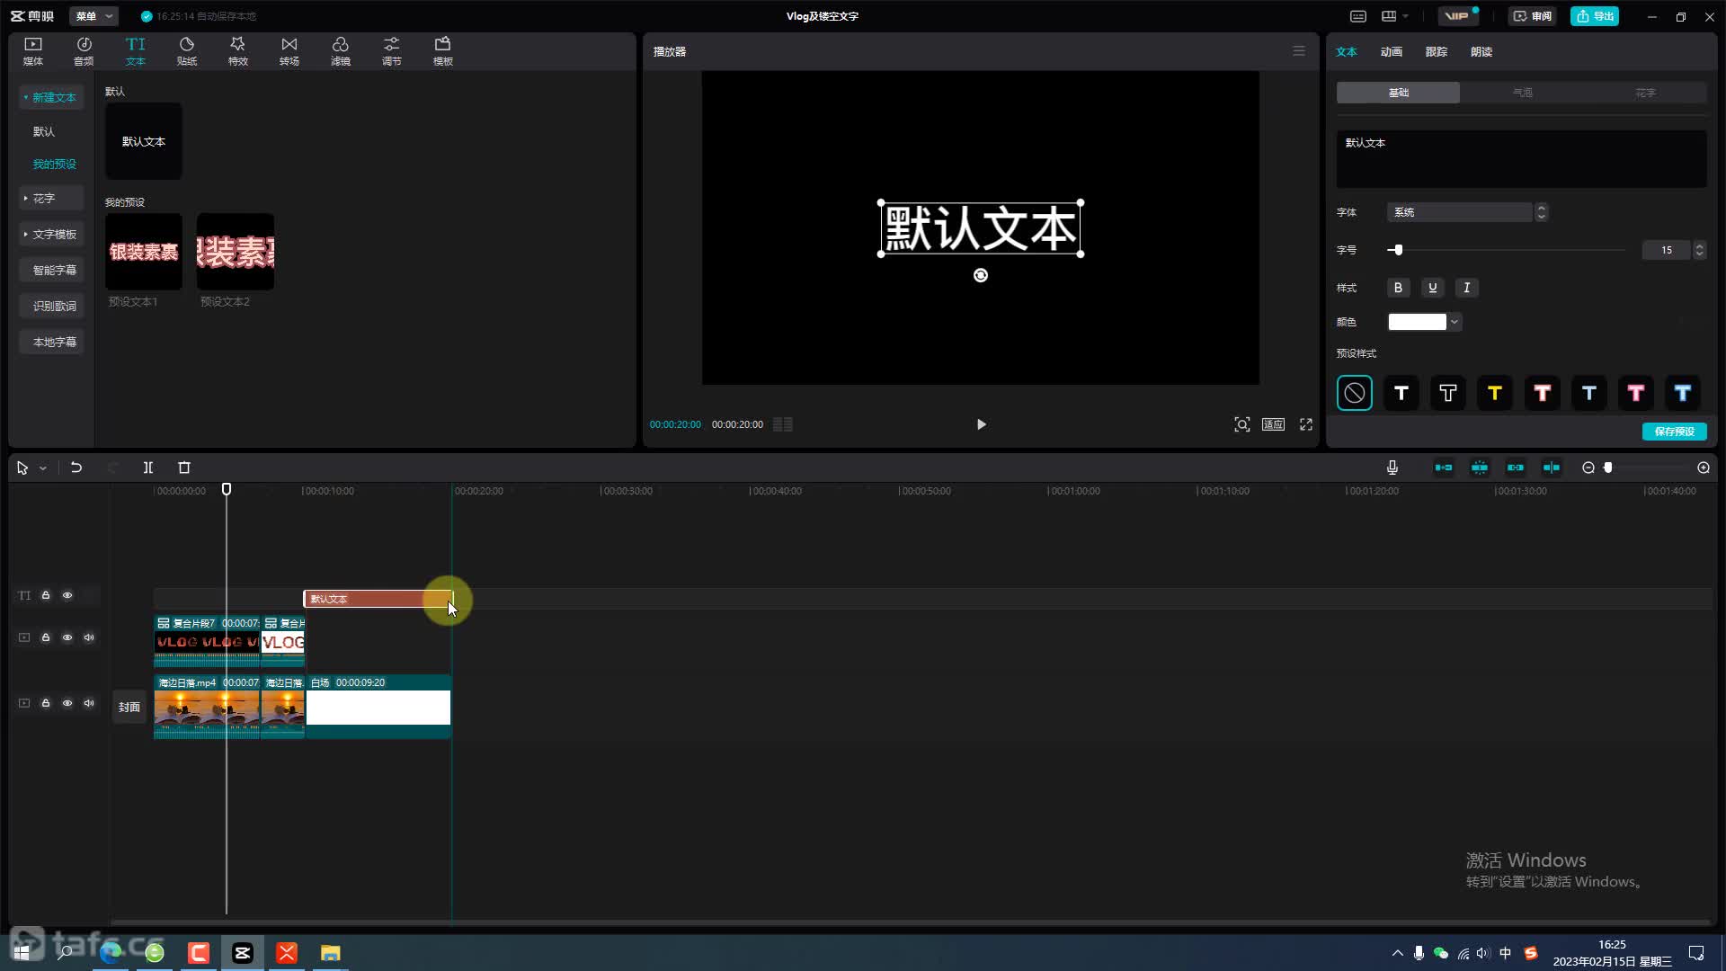Screen dimensions: 1726x971
Task: Click the aspect ratio (适应) icon
Action: tap(1273, 424)
